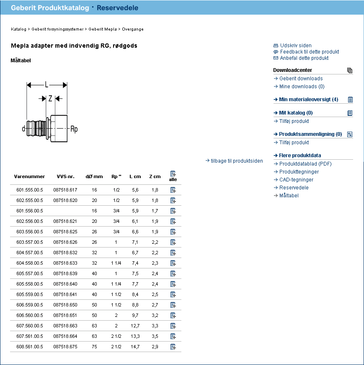Click Geberit Mepla breadcrumb
This screenshot has width=364, height=365.
(x=103, y=29)
